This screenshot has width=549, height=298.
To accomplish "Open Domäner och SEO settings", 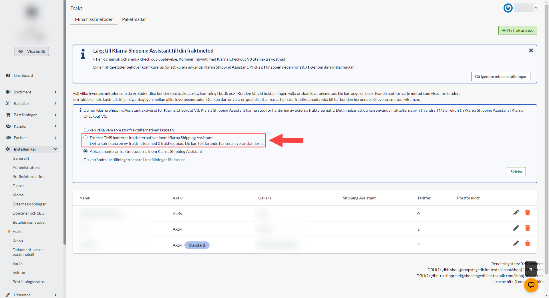I will 29,213.
